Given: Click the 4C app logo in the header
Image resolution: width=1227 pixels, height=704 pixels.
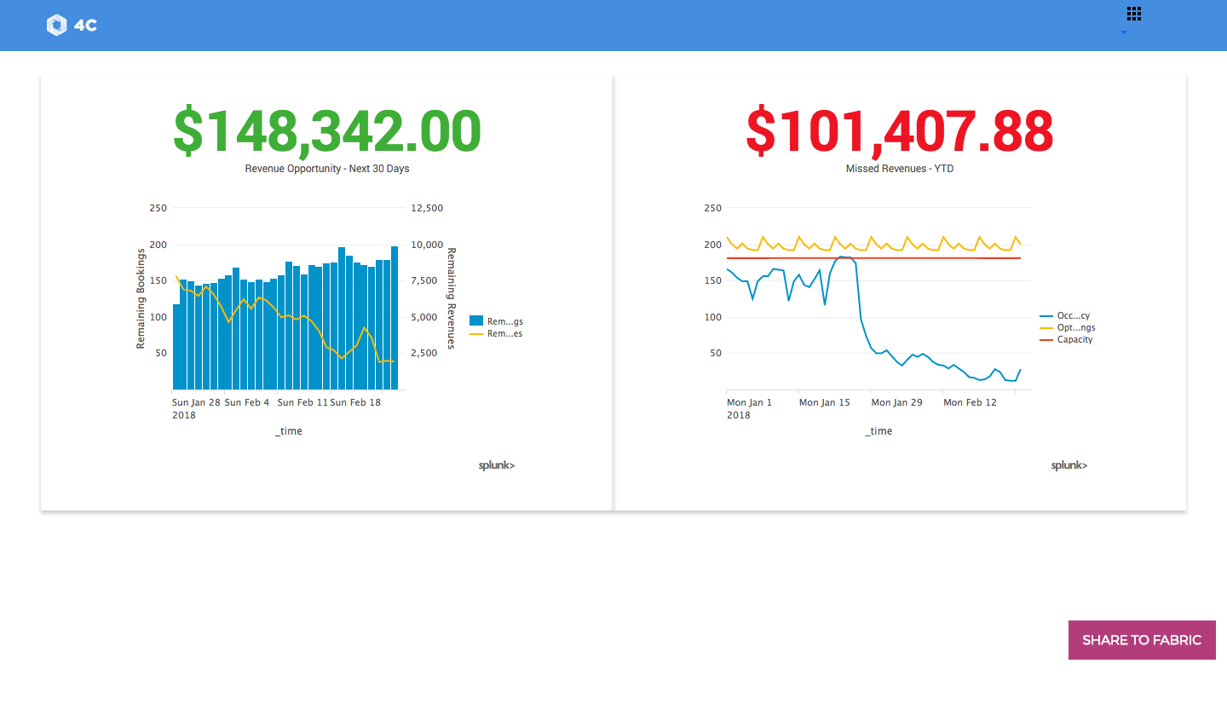Looking at the screenshot, I should click(x=71, y=25).
